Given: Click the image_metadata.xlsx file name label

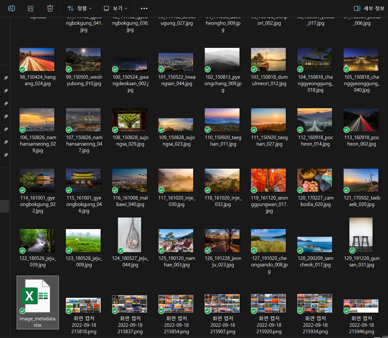Looking at the screenshot, I should click(x=38, y=322).
